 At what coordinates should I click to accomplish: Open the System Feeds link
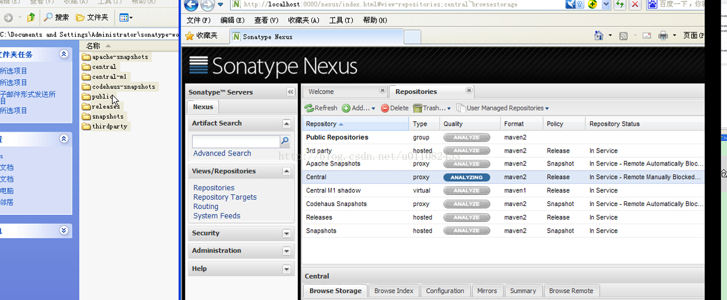[x=217, y=216]
